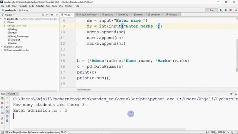Stop process using red square in Run panel
The image size is (238, 134).
(2, 103)
